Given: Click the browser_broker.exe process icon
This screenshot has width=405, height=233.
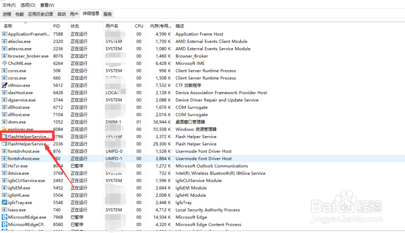Looking at the screenshot, I should [x=4, y=56].
